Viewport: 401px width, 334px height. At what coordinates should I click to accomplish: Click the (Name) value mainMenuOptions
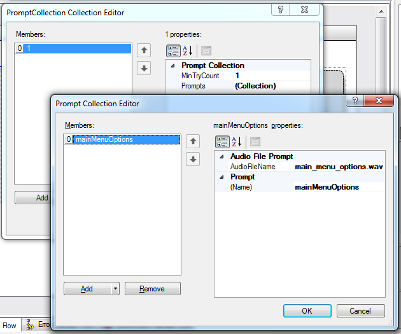coord(339,187)
